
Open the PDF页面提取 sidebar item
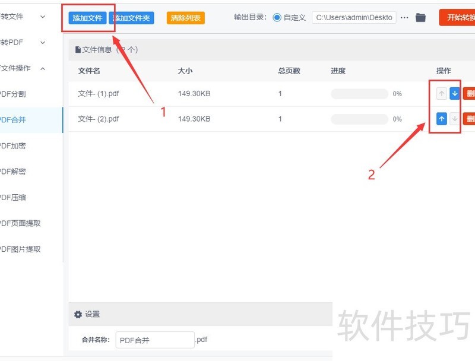(x=31, y=223)
